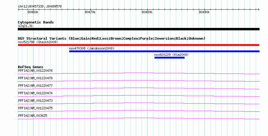Select the long blue nsv470308 gain bar
Screen dimensions: 268x136
[164, 51]
